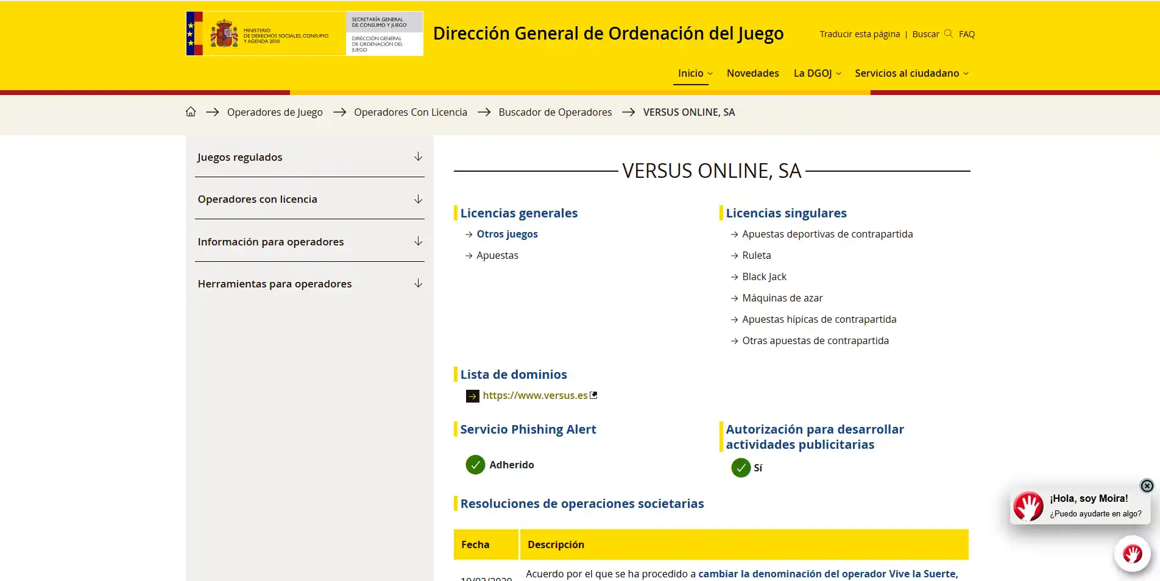Expand Operadores con licencia sidebar section
The height and width of the screenshot is (581, 1160).
click(309, 199)
